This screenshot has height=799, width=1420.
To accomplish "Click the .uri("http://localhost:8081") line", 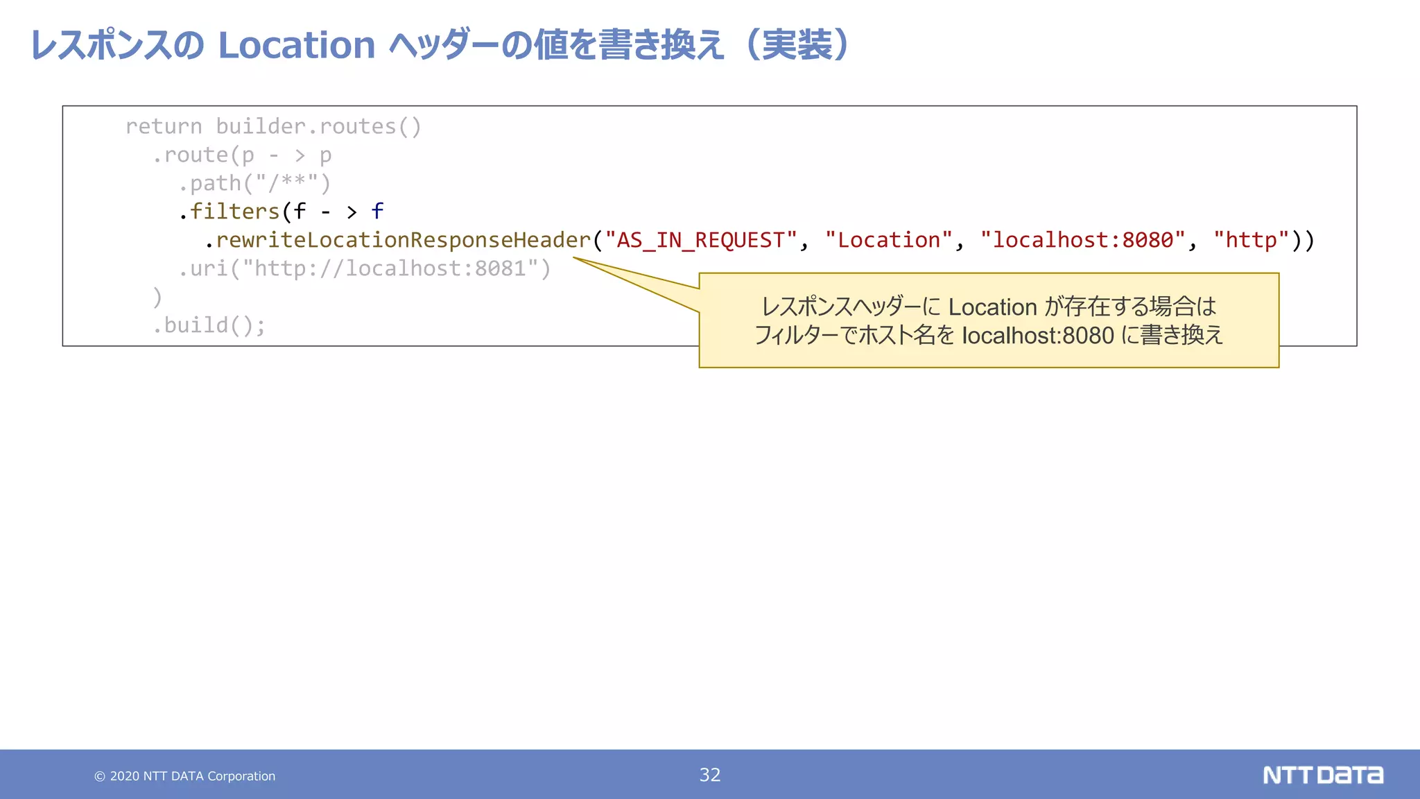I will tap(364, 268).
